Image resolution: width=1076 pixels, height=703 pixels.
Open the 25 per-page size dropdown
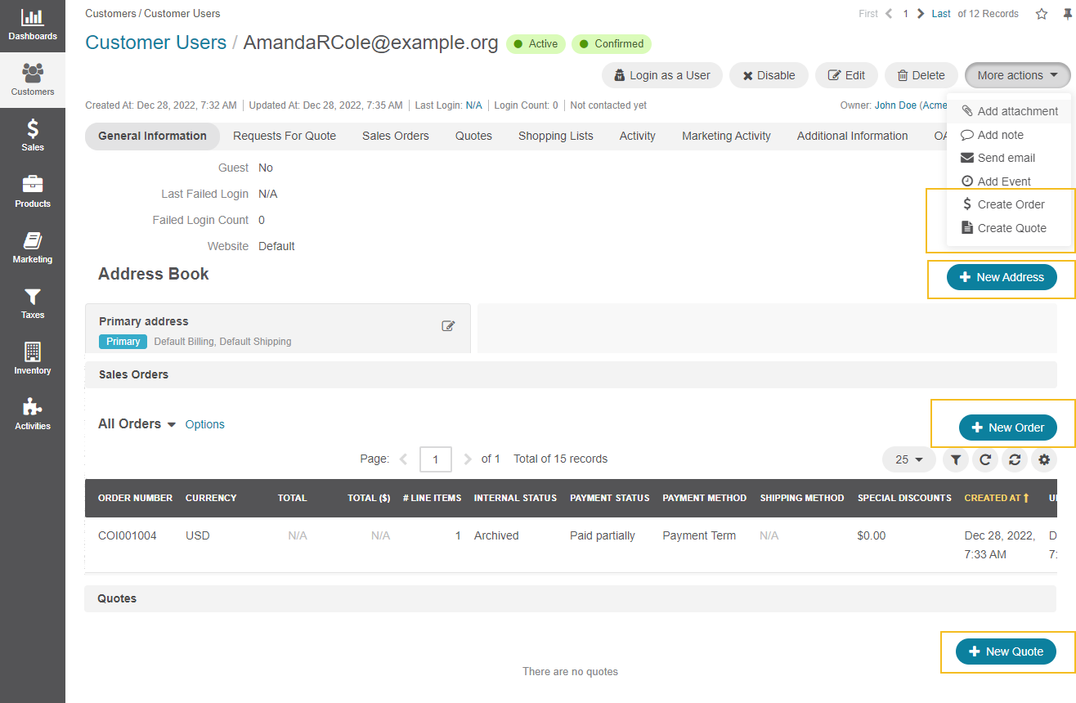coord(909,459)
